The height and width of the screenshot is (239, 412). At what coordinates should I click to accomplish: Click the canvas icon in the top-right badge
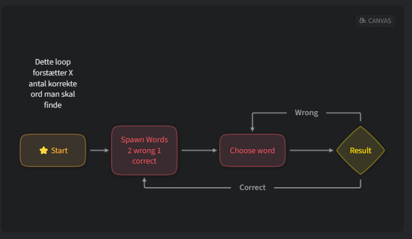(x=363, y=21)
